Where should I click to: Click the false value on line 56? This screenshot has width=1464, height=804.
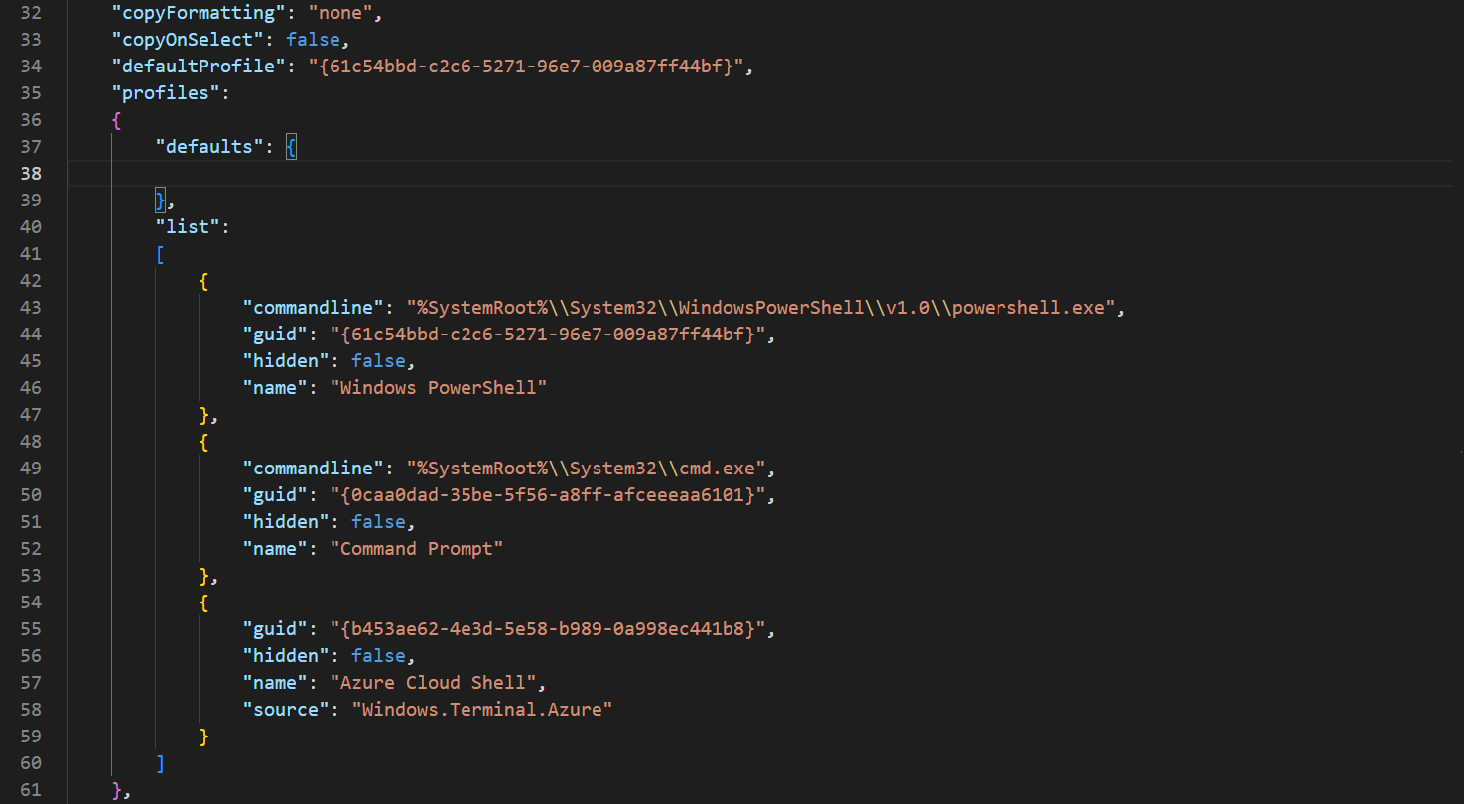(378, 657)
